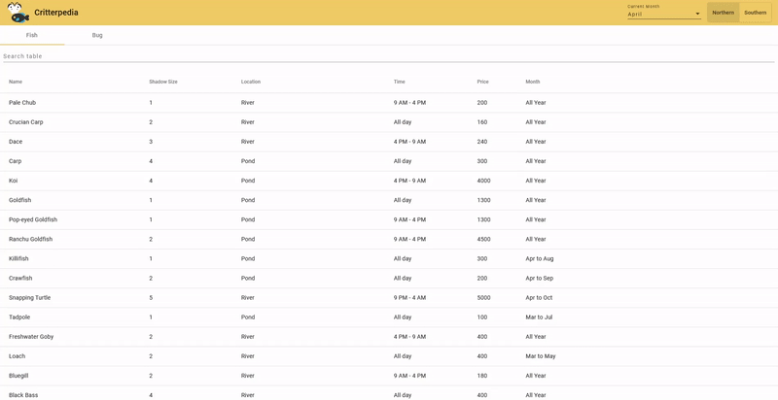Click Dace's time 4 PM - 9 AM
Image resolution: width=778 pixels, height=400 pixels.
tap(409, 142)
